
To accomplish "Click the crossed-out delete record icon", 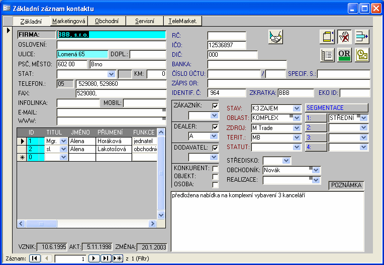I will click(x=344, y=37).
